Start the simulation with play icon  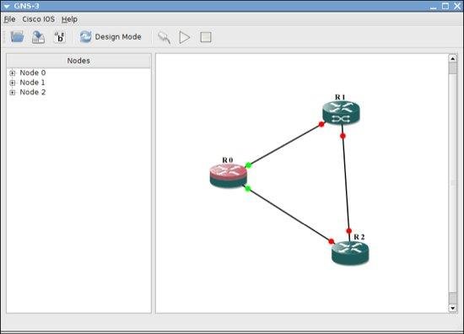185,38
